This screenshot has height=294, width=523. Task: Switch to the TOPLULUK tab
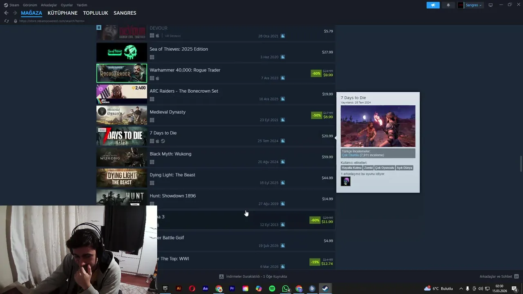click(x=96, y=13)
